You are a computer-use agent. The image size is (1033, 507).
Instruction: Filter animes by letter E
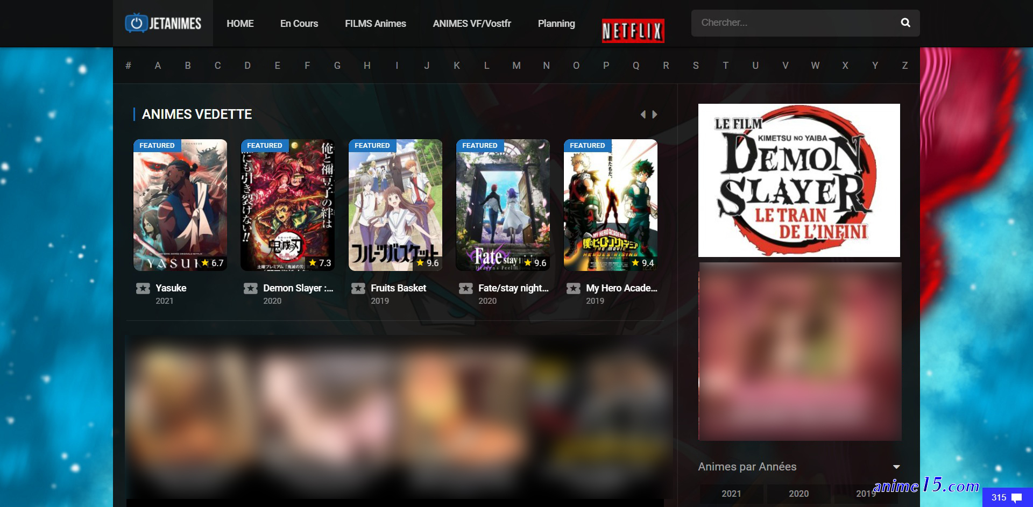tap(277, 66)
